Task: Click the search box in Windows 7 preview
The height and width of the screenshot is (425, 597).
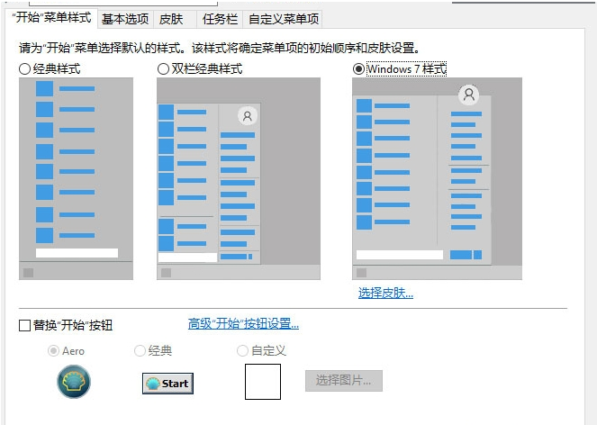Action: (x=400, y=255)
